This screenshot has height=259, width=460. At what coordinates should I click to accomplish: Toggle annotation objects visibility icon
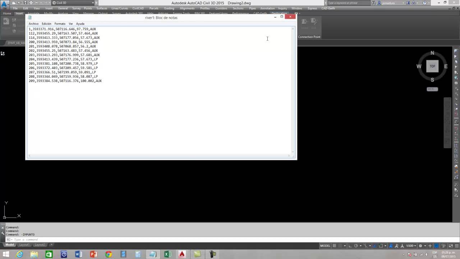[x=391, y=246]
